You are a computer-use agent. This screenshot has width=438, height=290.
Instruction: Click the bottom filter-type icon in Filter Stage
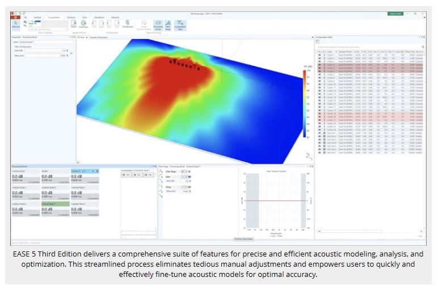pyautogui.click(x=161, y=196)
